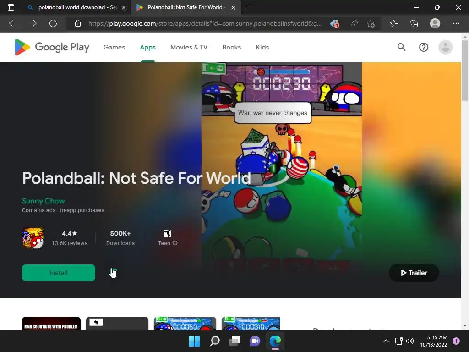Open Windows taskbar search
Screen dimensions: 469x352
pyautogui.click(x=215, y=341)
